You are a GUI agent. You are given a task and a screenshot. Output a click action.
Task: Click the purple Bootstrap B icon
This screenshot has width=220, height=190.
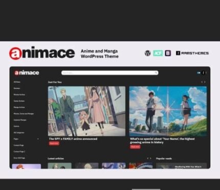tap(168, 53)
